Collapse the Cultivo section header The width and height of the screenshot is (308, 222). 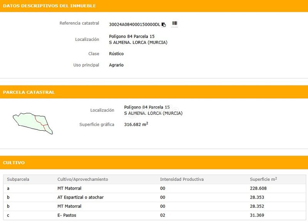(154, 163)
